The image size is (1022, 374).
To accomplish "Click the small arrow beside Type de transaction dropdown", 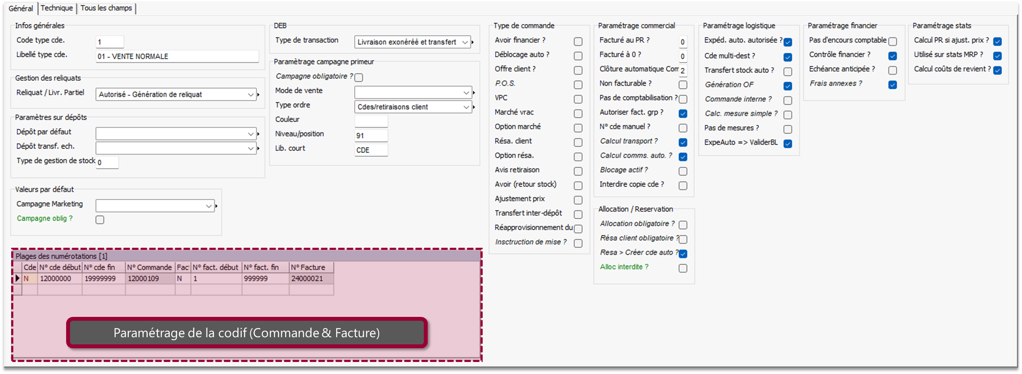I will pyautogui.click(x=473, y=42).
